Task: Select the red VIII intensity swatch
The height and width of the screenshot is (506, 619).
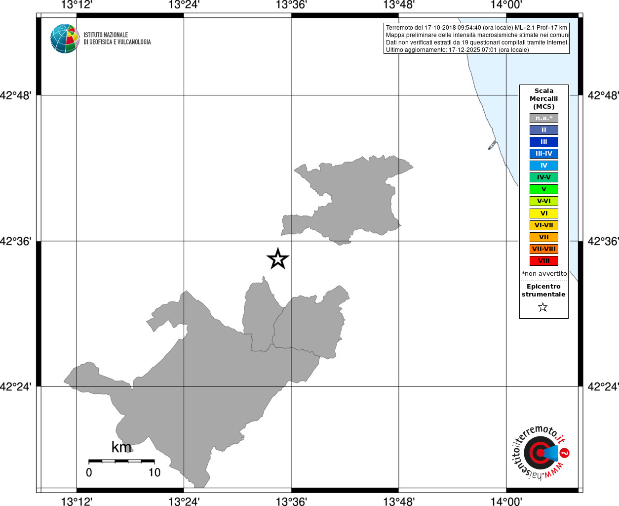Action: coord(544,261)
